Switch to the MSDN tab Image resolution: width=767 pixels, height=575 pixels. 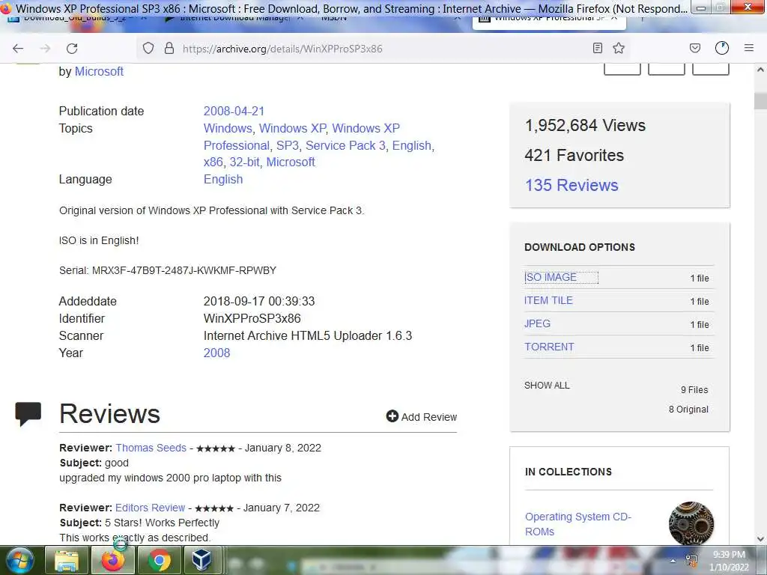pyautogui.click(x=335, y=19)
